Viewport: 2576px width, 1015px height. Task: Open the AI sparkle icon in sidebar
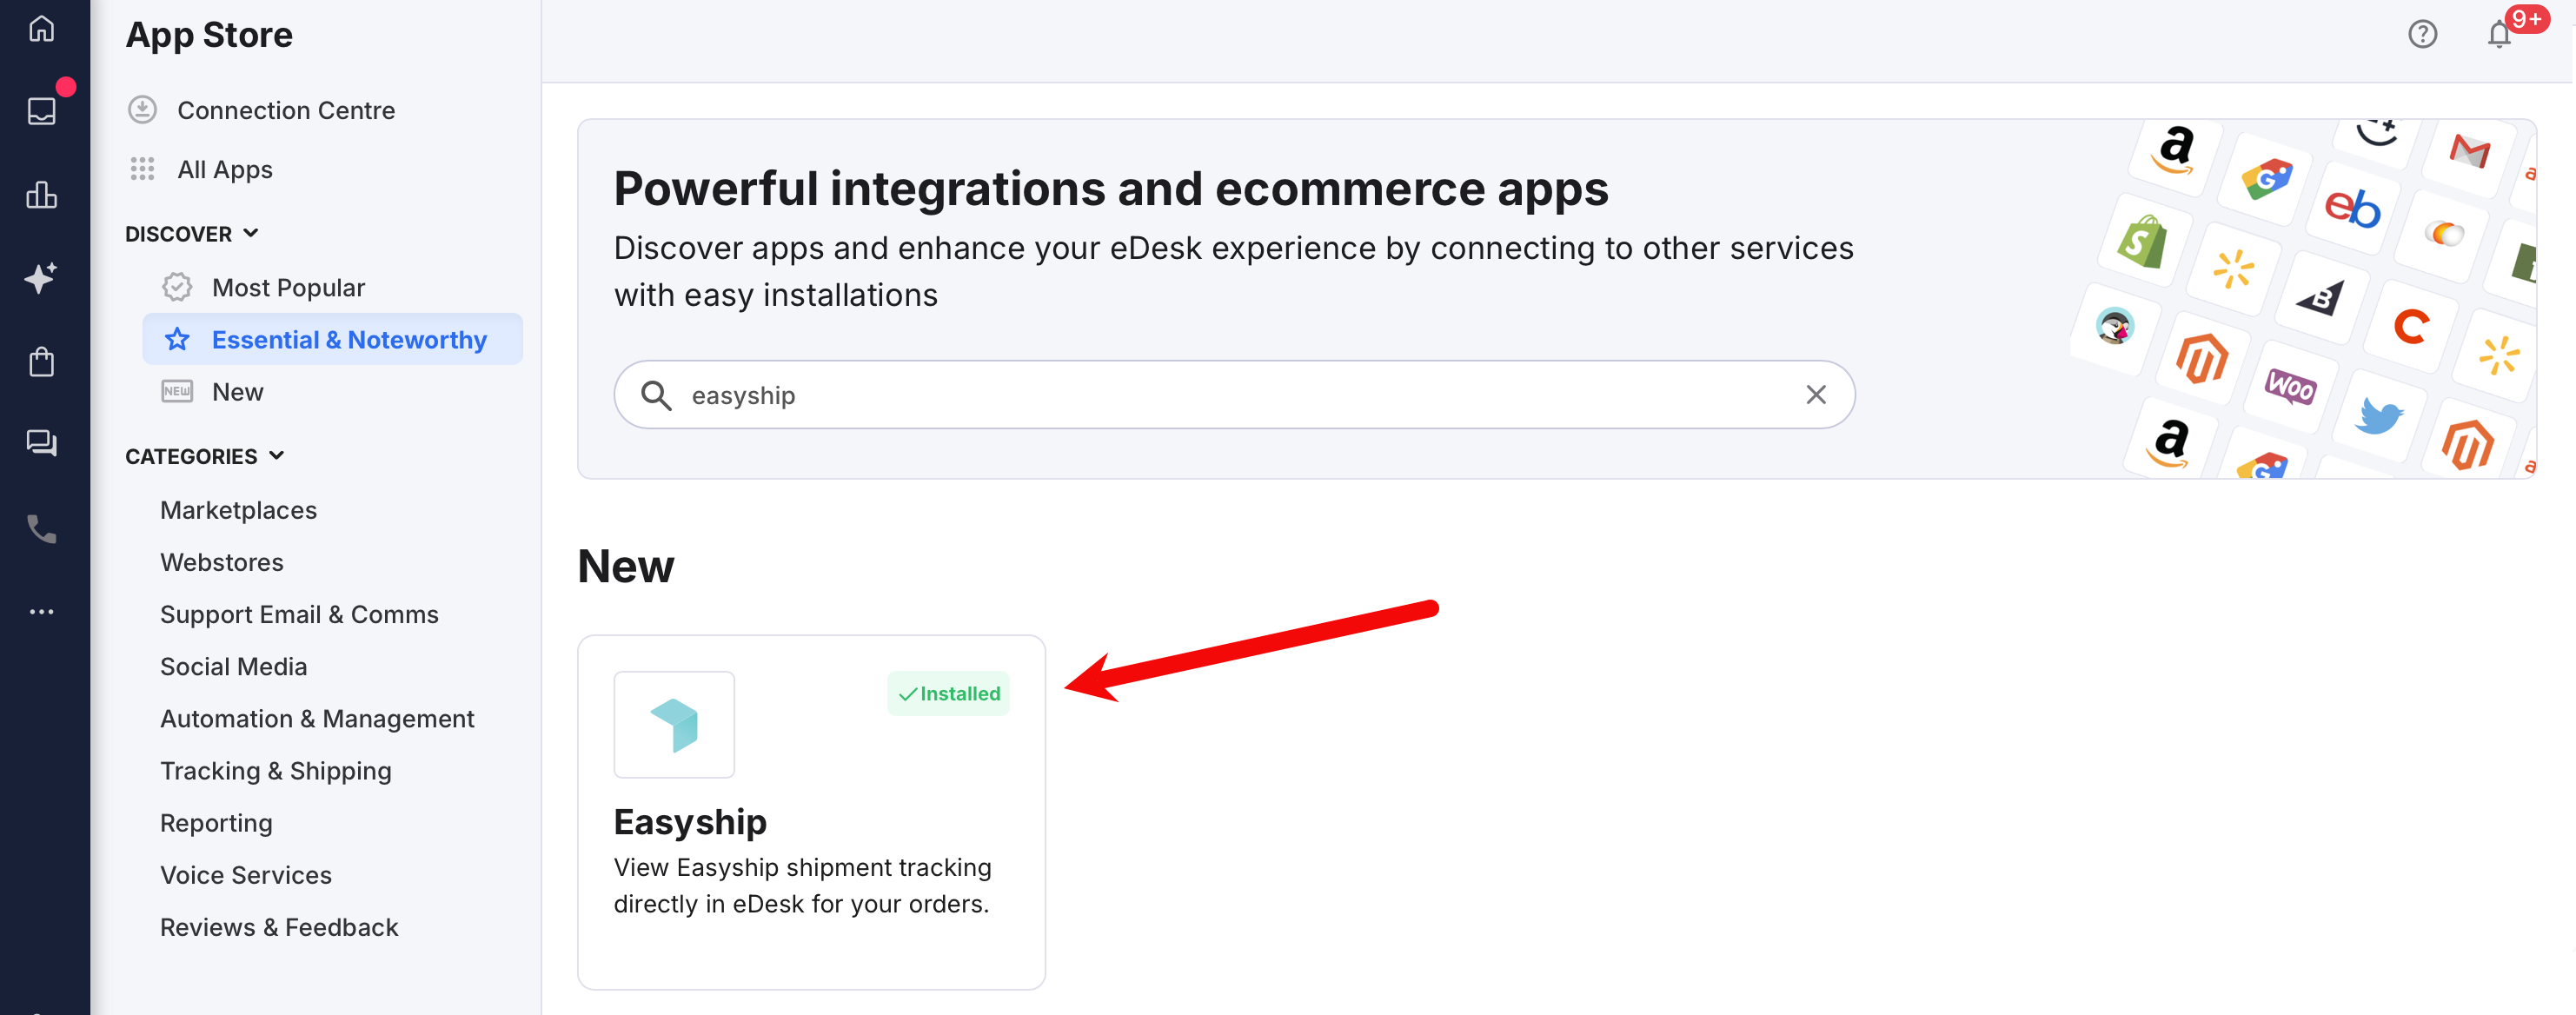[41, 277]
